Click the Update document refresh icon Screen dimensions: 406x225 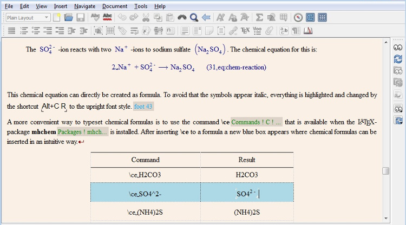click(x=398, y=59)
